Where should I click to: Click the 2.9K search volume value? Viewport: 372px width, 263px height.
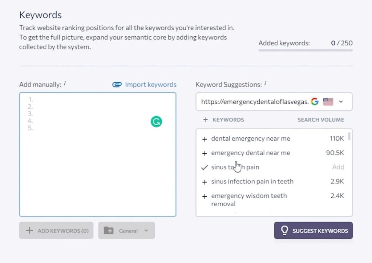click(337, 181)
